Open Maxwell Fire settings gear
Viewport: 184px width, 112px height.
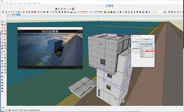(x=57, y=31)
